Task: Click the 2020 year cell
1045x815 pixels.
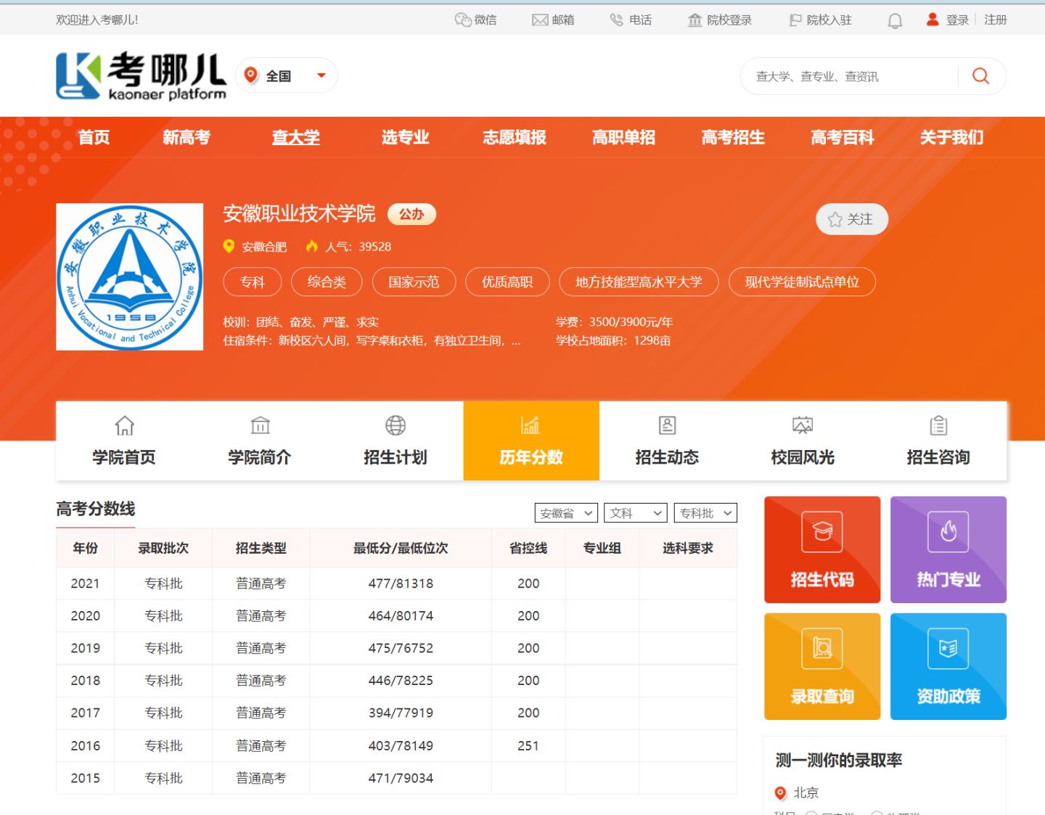Action: 85,615
